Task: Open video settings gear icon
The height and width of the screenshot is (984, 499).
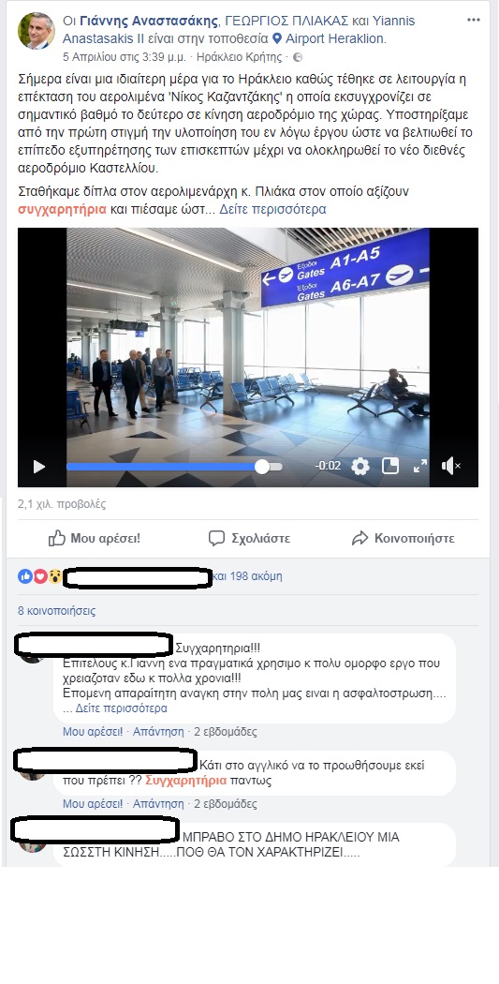Action: 360,467
